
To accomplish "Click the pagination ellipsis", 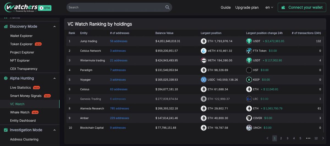I will point(308,138).
